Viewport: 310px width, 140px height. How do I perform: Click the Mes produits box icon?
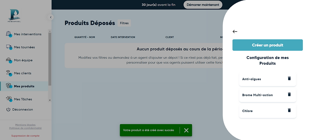(9, 86)
